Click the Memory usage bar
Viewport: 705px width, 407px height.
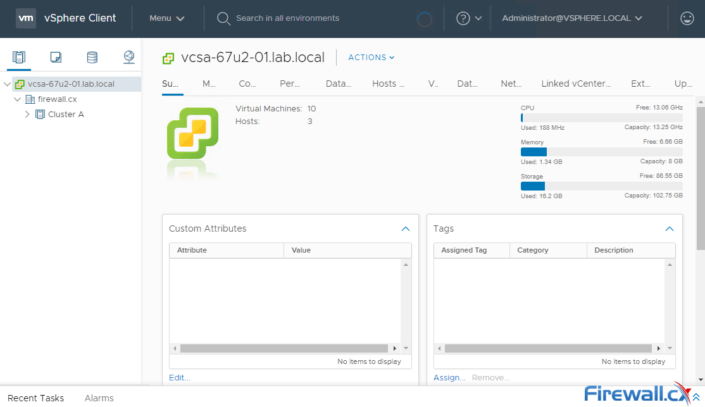click(x=602, y=152)
